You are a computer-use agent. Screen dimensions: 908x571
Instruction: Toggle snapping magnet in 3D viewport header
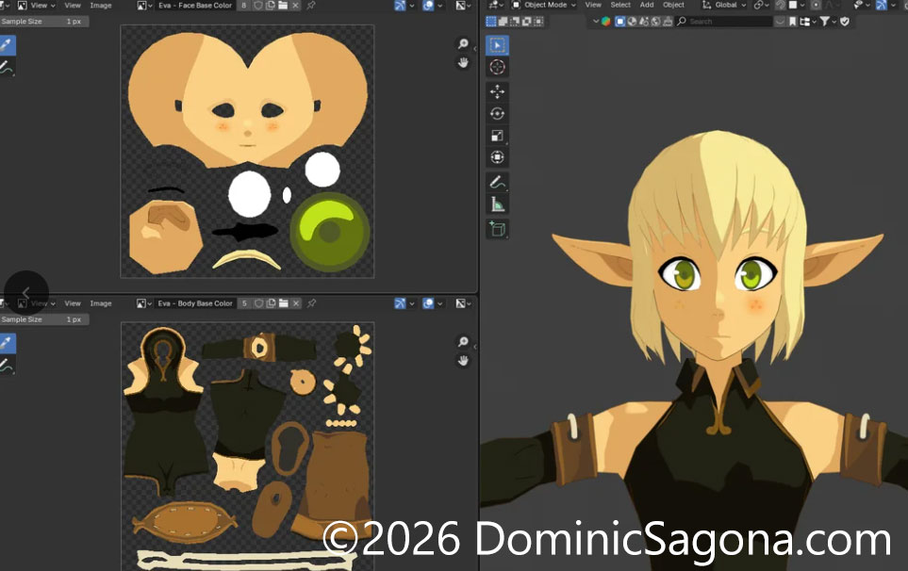tap(780, 5)
